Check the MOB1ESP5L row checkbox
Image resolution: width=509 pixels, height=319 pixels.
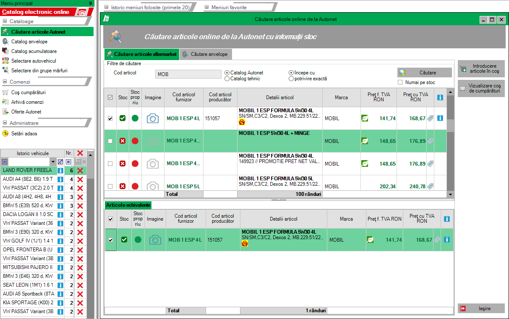(110, 186)
